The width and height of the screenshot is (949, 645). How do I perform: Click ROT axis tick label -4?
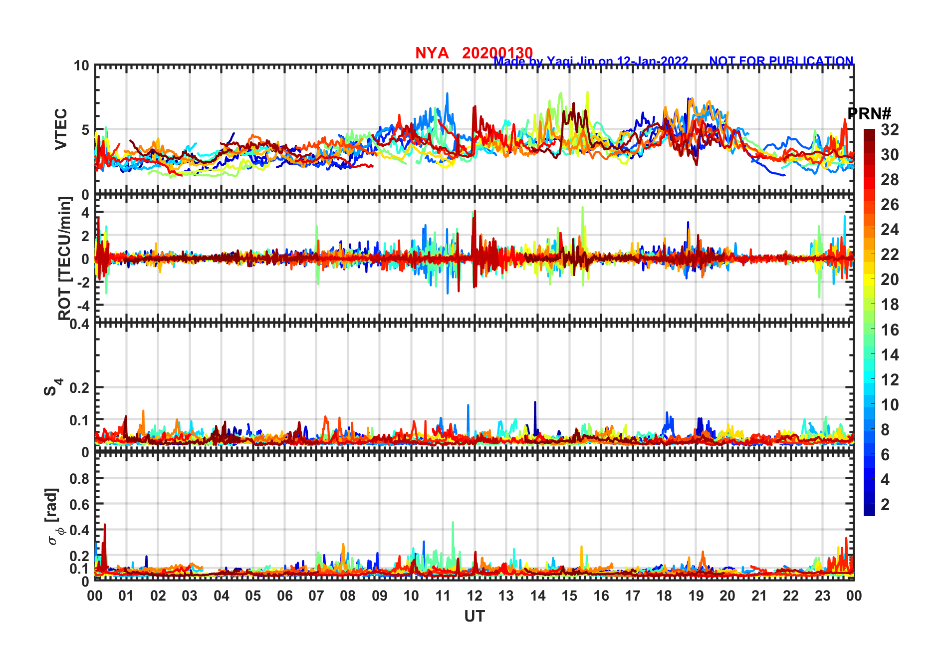point(84,305)
